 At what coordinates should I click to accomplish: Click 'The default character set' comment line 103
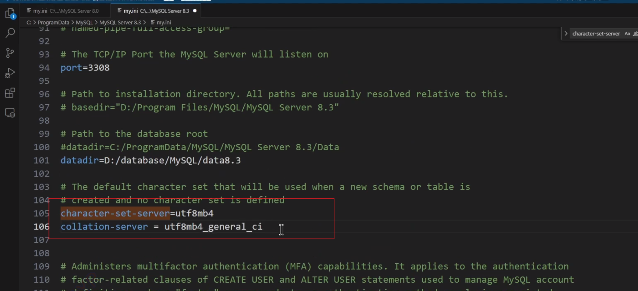[265, 187]
